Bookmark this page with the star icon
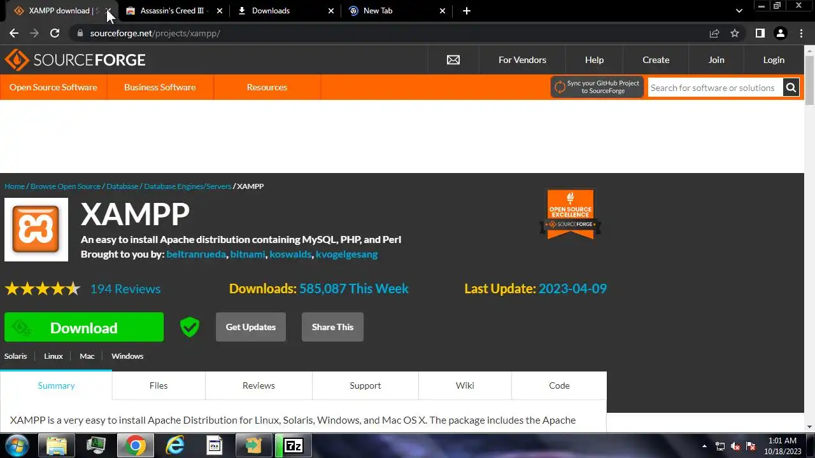The width and height of the screenshot is (815, 458). click(x=735, y=33)
